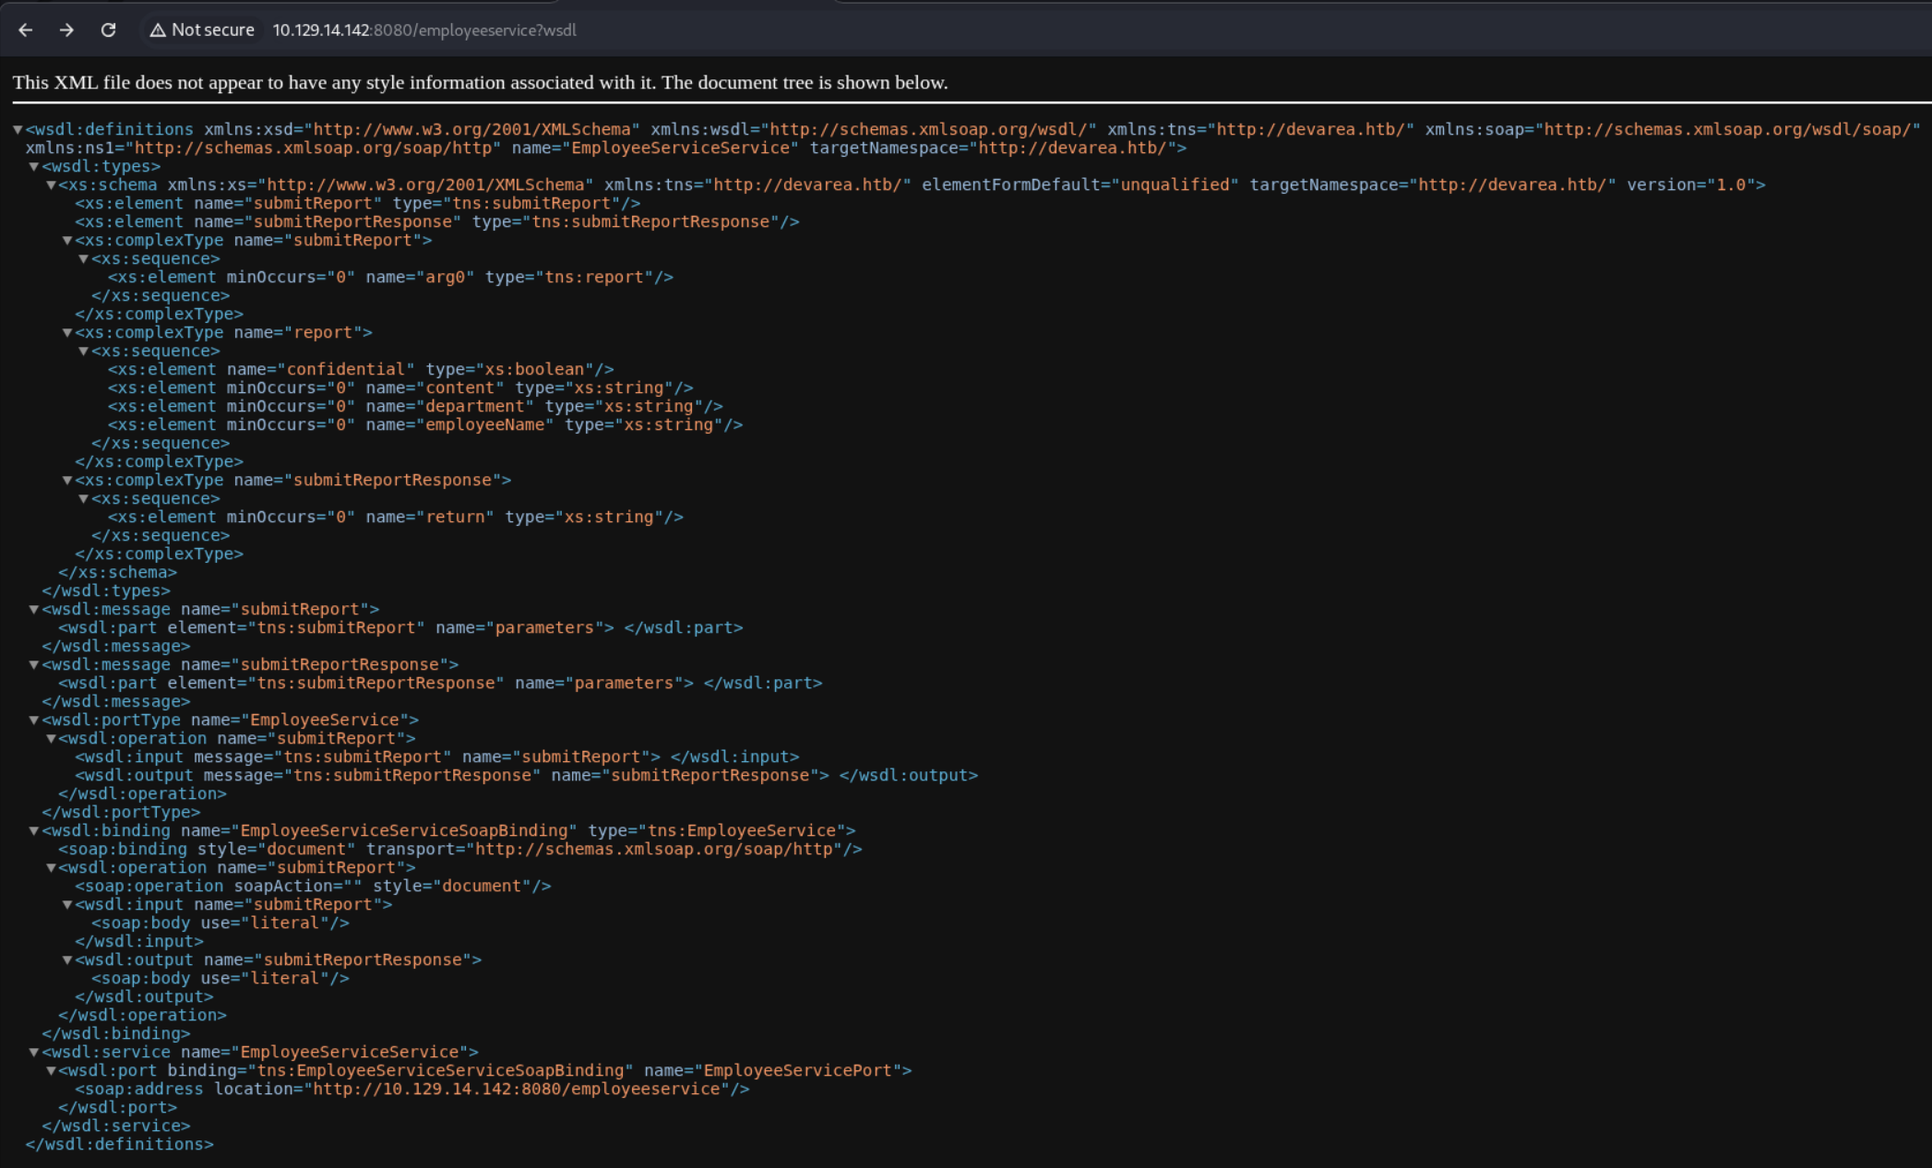Collapse the wsdl:message submitReportResponse node

[x=34, y=665]
